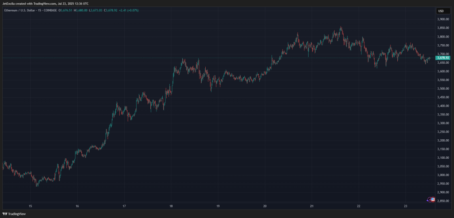Screen dimensions: 454x218
Task: Click the date label 18 on time axis
Action: (171, 206)
